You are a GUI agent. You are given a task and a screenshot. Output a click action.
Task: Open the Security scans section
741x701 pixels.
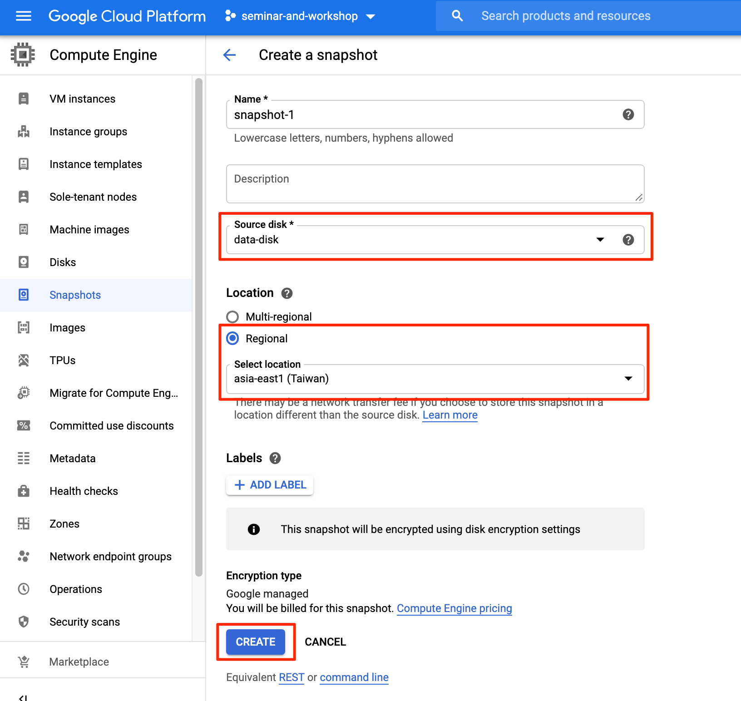tap(84, 622)
